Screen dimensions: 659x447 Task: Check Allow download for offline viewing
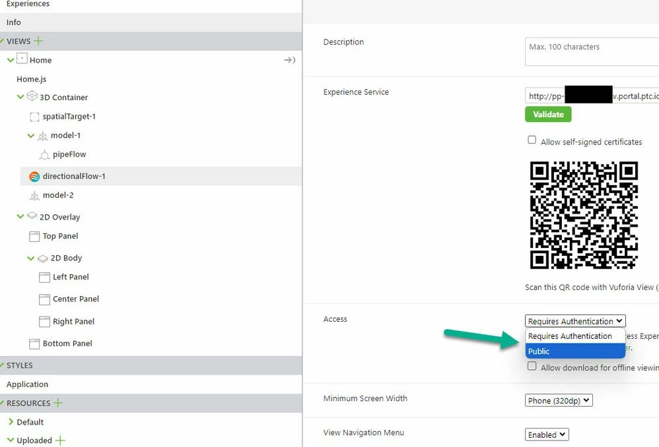532,366
